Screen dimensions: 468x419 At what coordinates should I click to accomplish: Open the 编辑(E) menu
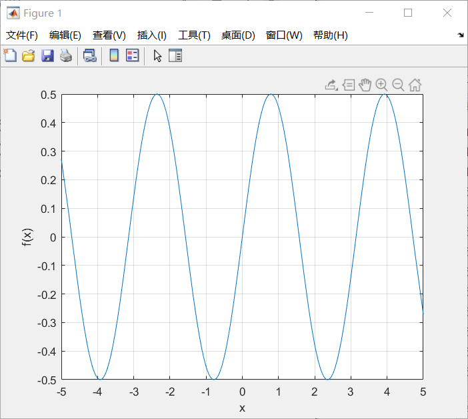pos(65,35)
